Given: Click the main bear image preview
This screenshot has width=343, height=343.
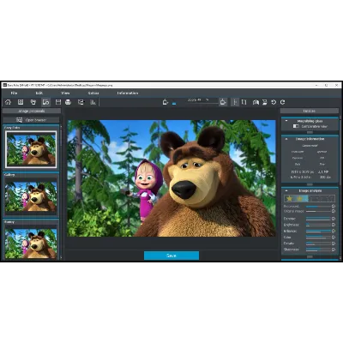Looking at the screenshot, I should (x=171, y=178).
